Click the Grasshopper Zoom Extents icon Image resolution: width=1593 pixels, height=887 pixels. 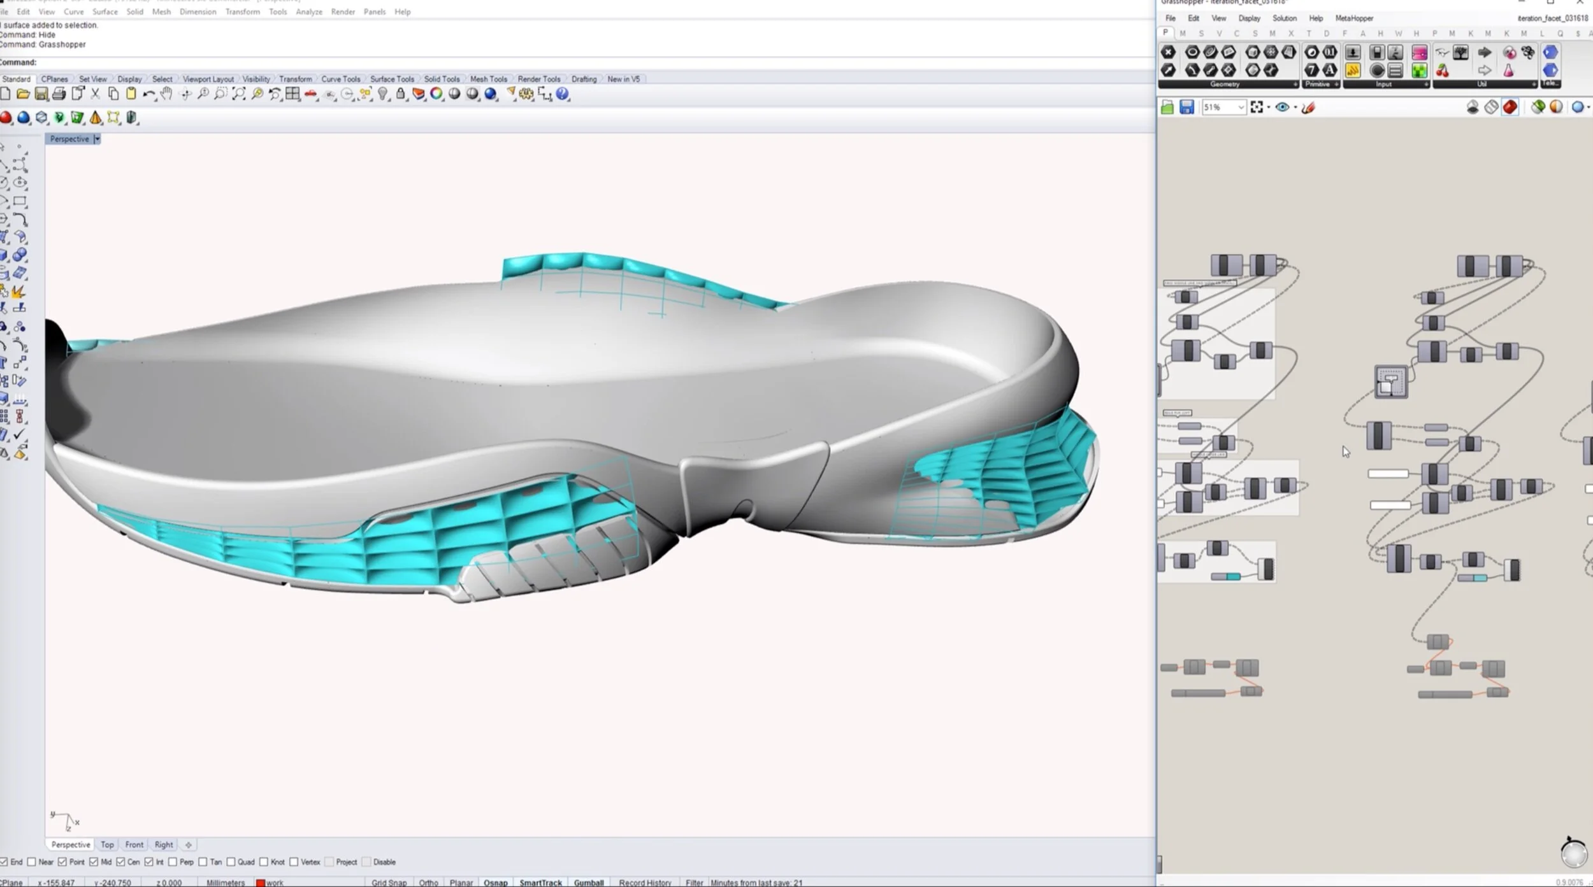click(1257, 107)
